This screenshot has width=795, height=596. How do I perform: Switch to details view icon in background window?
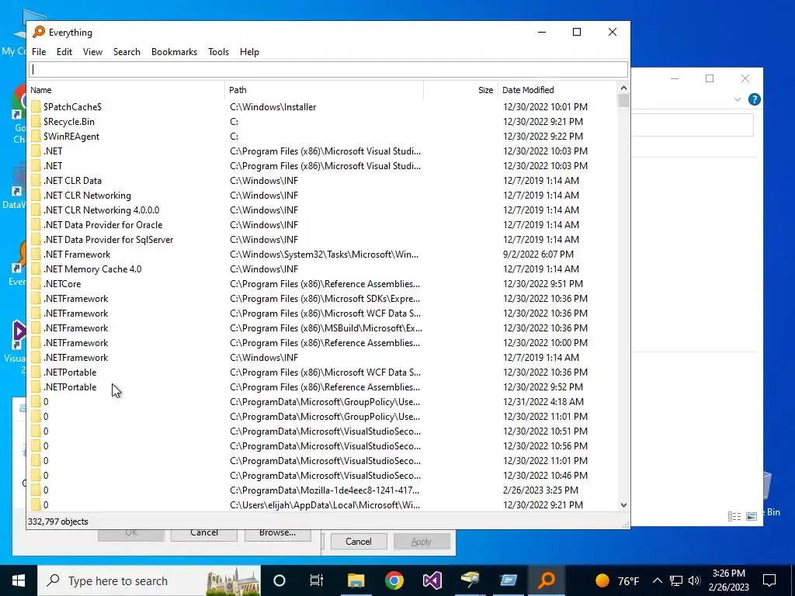coord(734,516)
